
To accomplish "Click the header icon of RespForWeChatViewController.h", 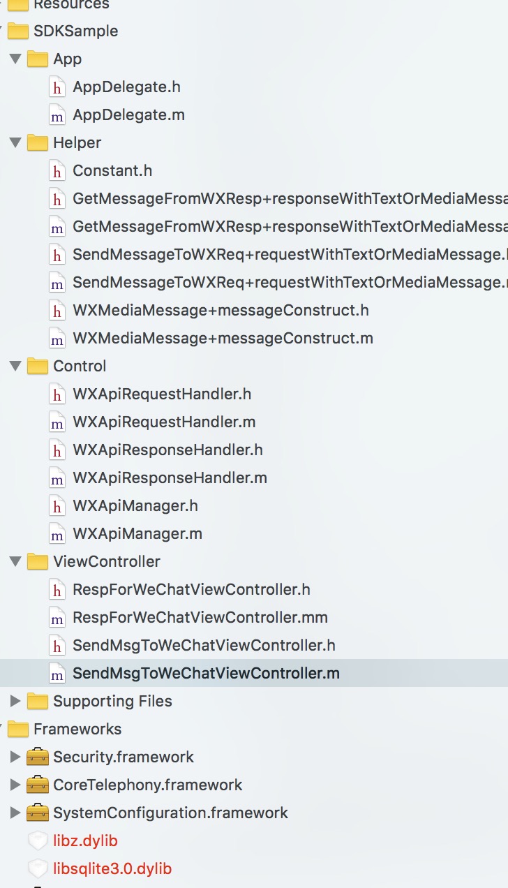I will click(x=57, y=590).
